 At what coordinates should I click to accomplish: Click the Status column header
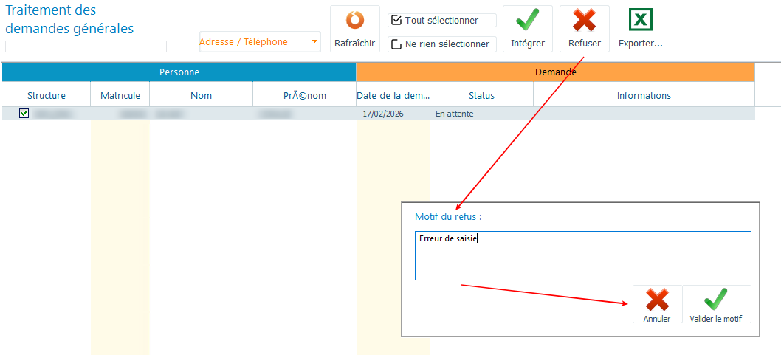point(481,96)
